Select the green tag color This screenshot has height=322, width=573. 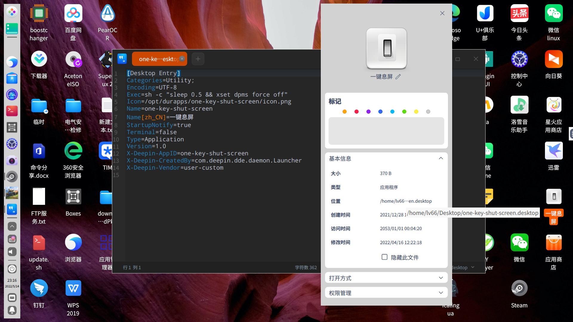point(404,112)
